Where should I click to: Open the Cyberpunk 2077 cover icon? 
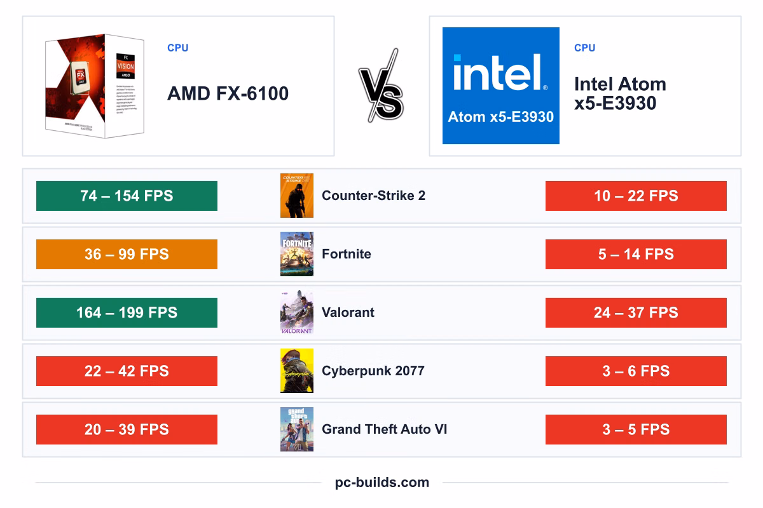297,371
